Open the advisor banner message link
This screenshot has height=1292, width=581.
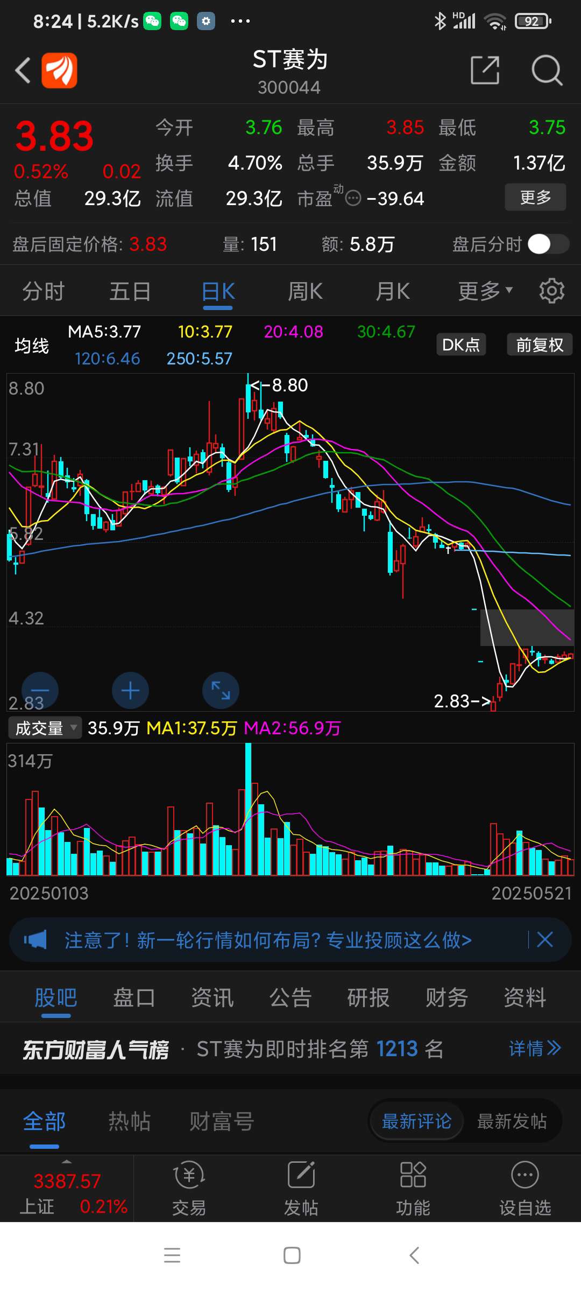pos(268,940)
